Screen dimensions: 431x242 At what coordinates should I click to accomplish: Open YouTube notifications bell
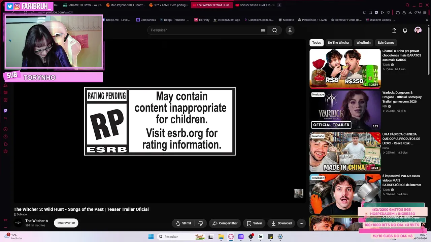(405, 30)
